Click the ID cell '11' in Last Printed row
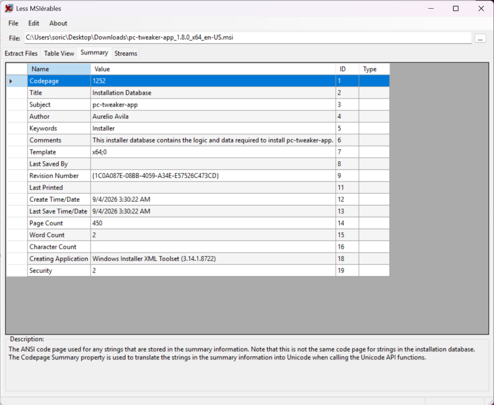494x405 pixels. point(347,187)
